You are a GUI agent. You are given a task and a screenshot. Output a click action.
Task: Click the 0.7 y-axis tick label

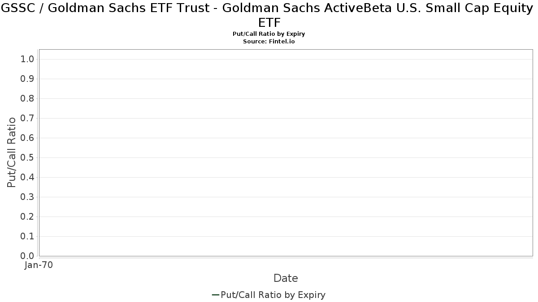27,119
